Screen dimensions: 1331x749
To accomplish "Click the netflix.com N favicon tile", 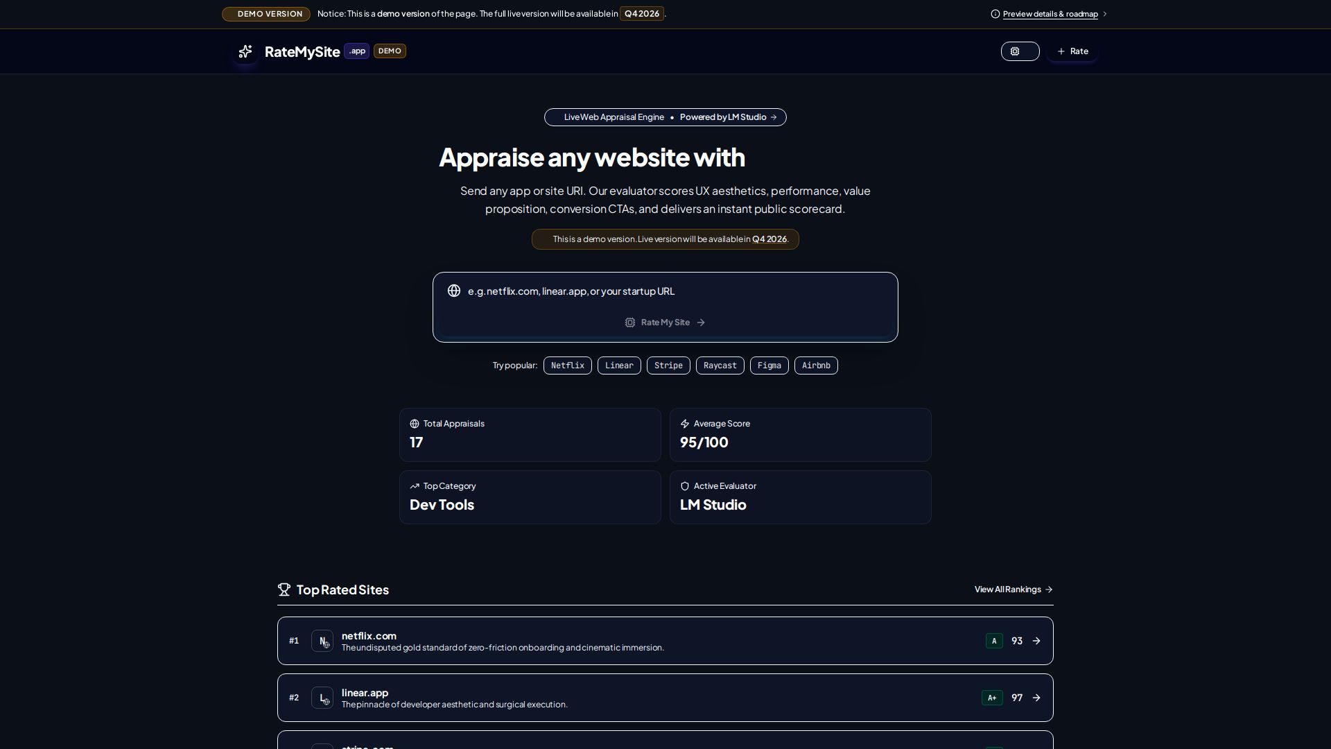I will pos(322,641).
